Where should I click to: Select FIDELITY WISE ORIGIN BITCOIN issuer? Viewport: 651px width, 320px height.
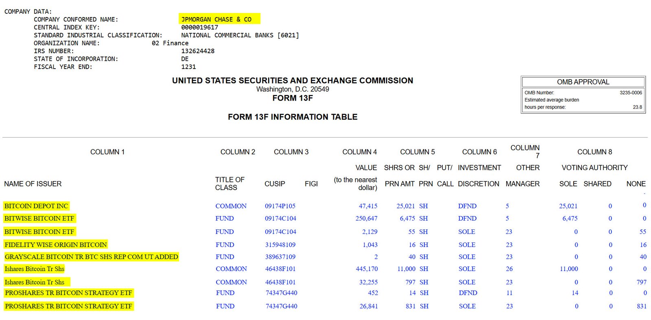[x=56, y=244]
